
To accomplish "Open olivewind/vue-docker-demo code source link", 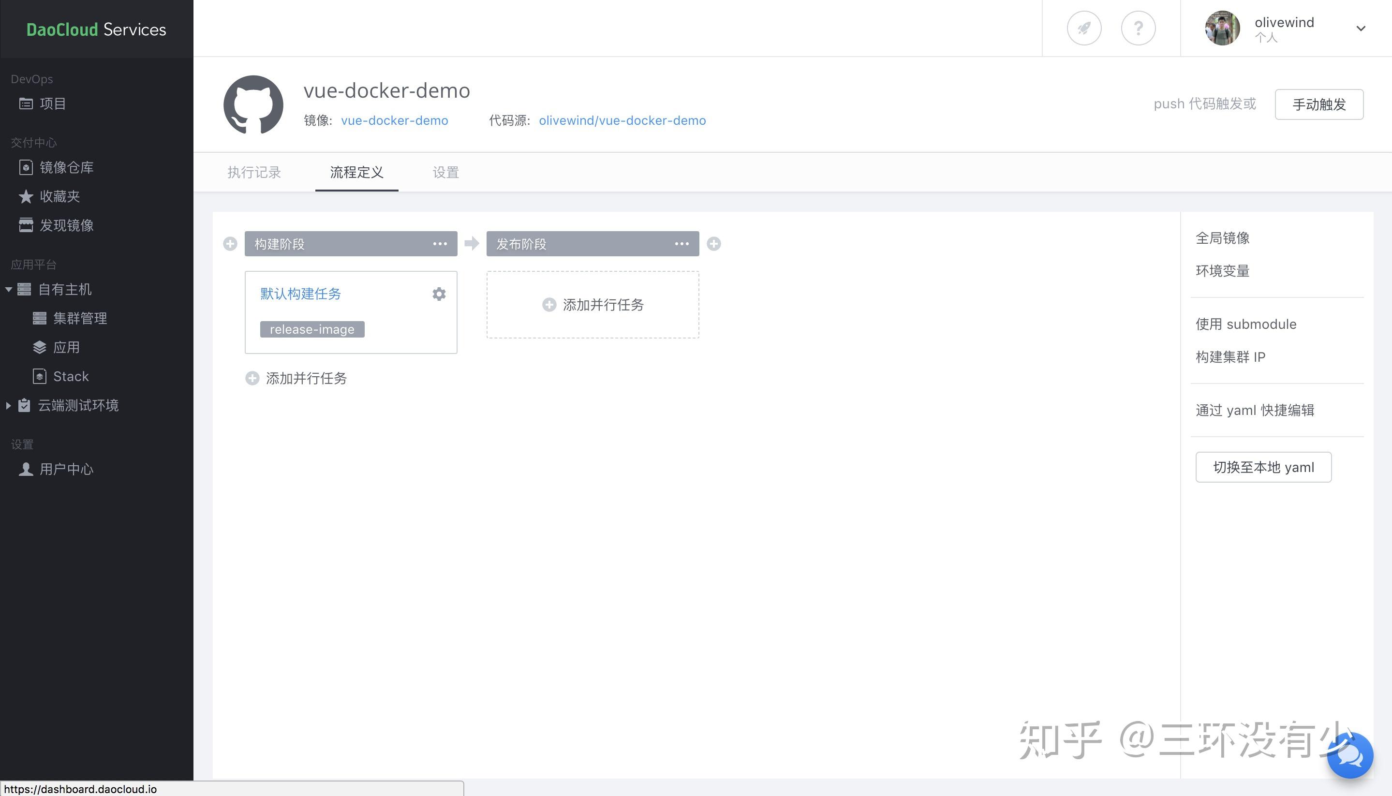I will pyautogui.click(x=622, y=120).
